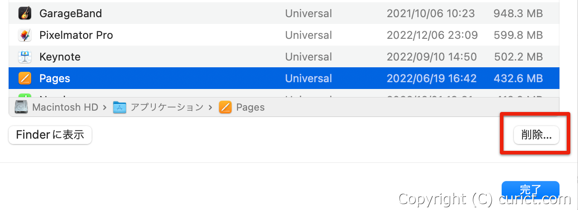Viewport: 578px width, 210px height.
Task: Select the Pixelmator Pro row
Action: click(x=284, y=35)
